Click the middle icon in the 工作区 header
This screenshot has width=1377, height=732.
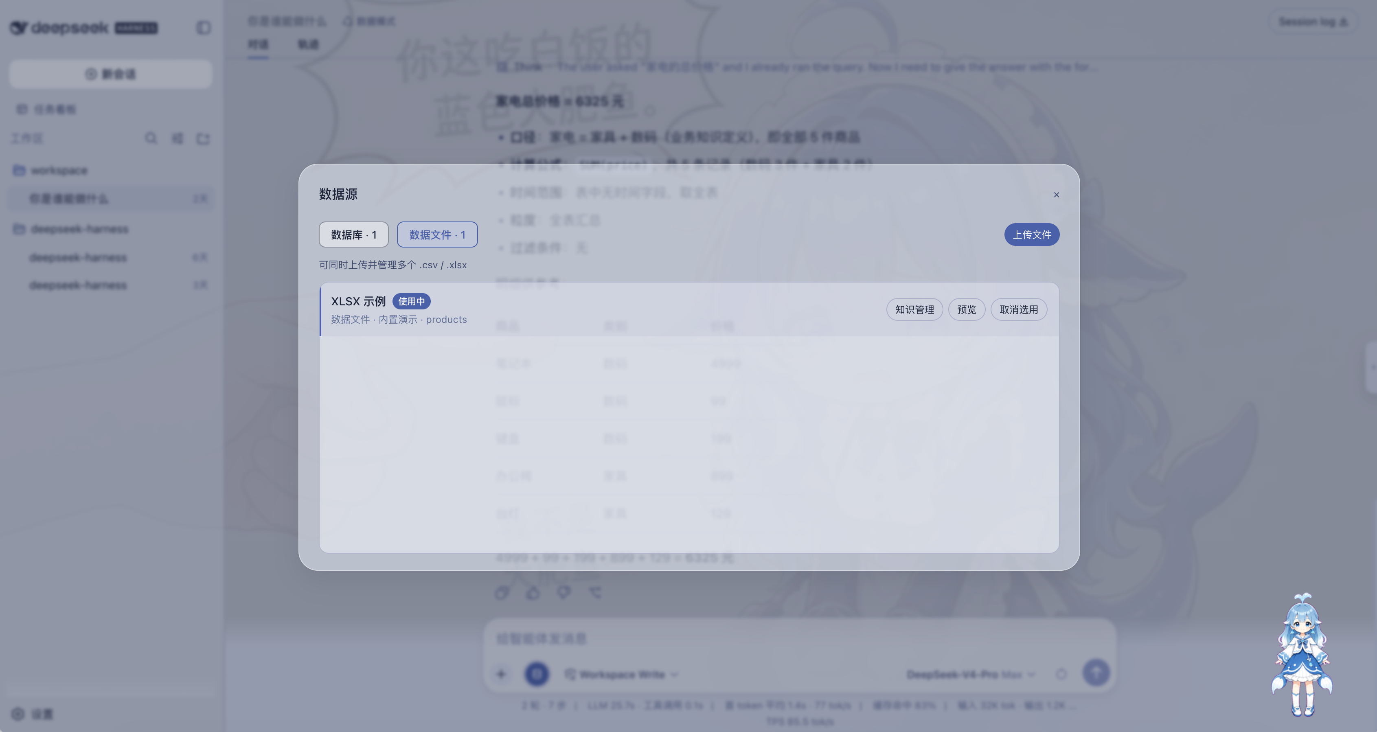coord(178,139)
